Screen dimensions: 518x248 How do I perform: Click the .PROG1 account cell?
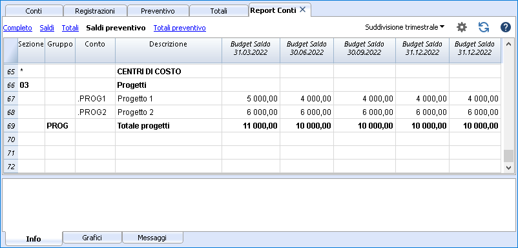tap(95, 99)
